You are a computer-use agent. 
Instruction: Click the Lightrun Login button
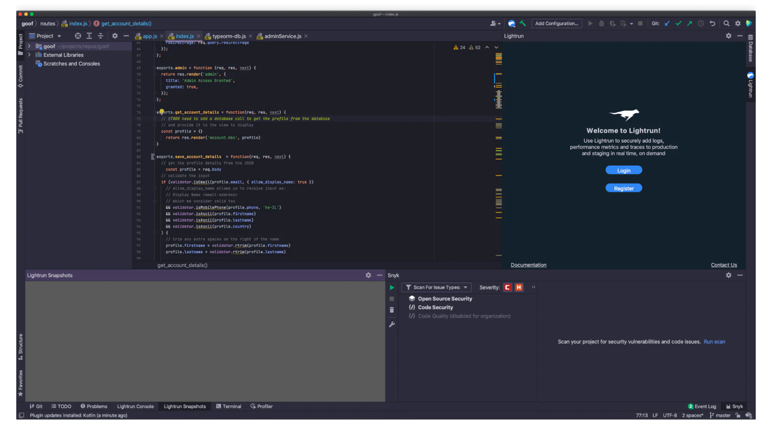coord(623,170)
